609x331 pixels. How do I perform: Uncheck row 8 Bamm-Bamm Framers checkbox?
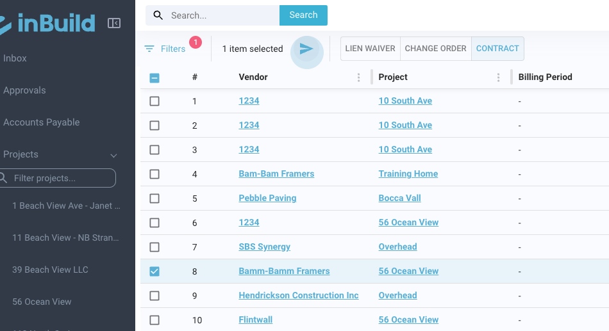click(x=154, y=271)
